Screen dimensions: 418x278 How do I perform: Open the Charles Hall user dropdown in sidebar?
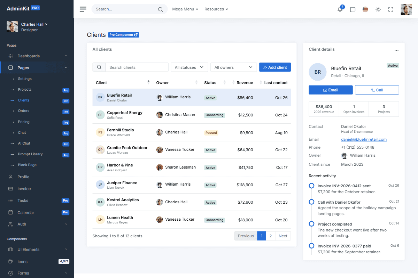tap(34, 24)
